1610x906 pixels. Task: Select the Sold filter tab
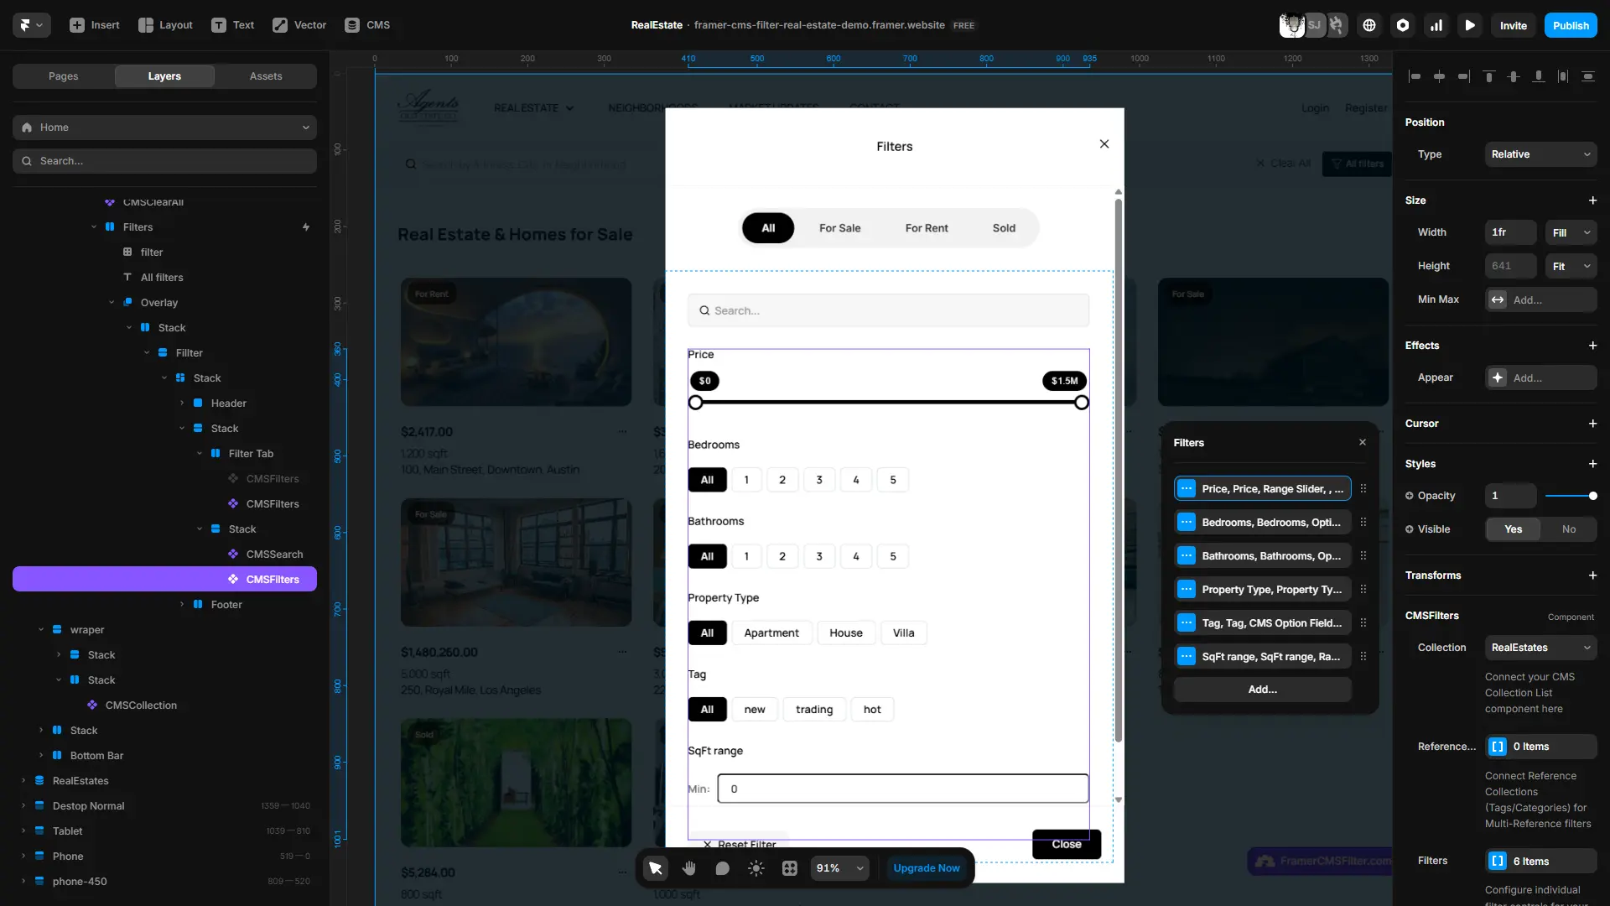tap(1004, 228)
